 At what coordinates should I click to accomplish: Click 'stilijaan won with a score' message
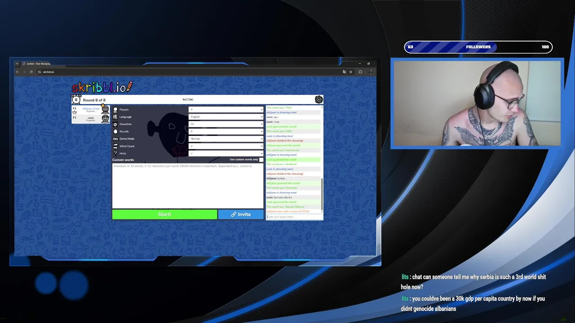(x=288, y=211)
